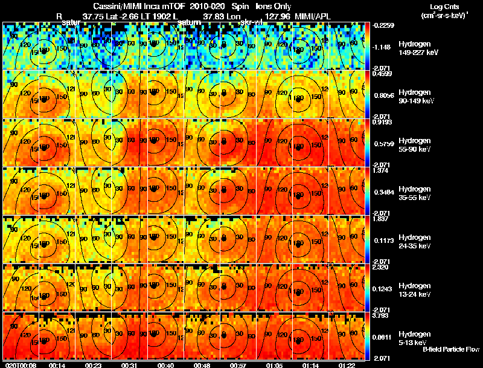Click the color bar beside 55-90 keV row
Image resolution: width=483 pixels, height=368 pixels.
367,143
